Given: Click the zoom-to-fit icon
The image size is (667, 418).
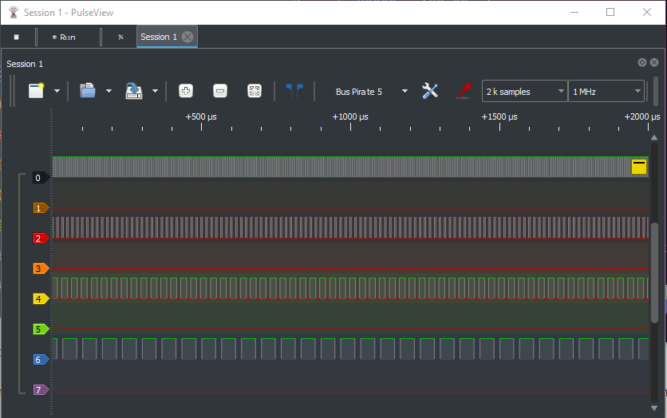Looking at the screenshot, I should point(255,91).
